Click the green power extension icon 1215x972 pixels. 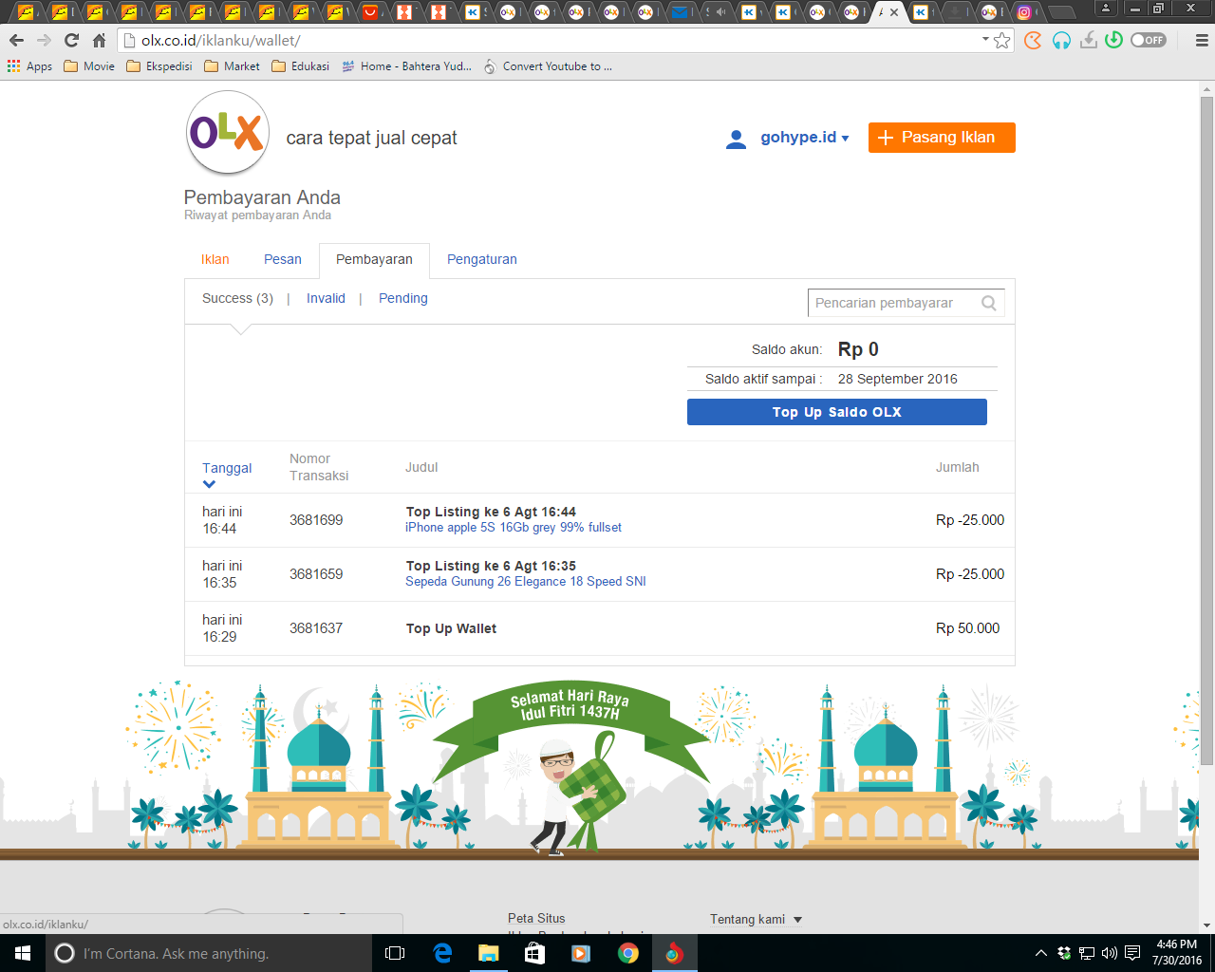coord(1114,40)
